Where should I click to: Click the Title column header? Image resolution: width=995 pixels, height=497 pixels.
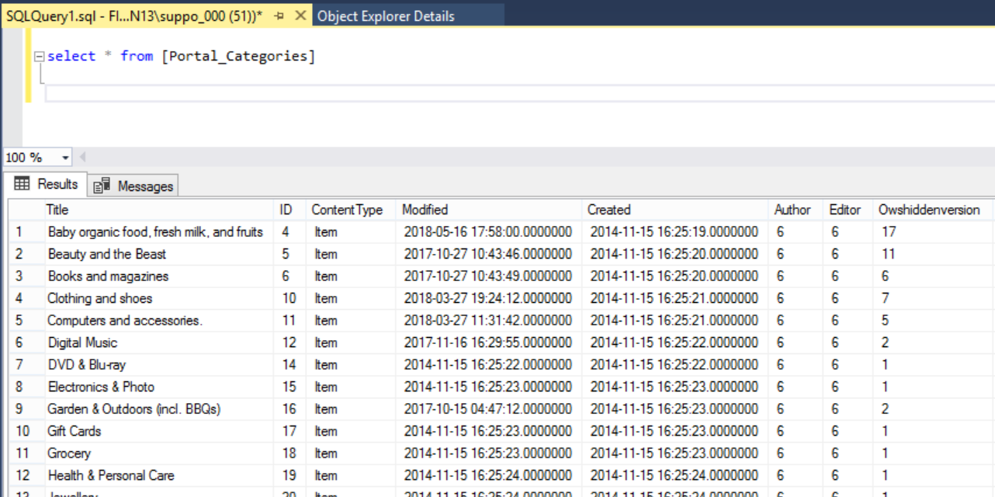click(158, 210)
